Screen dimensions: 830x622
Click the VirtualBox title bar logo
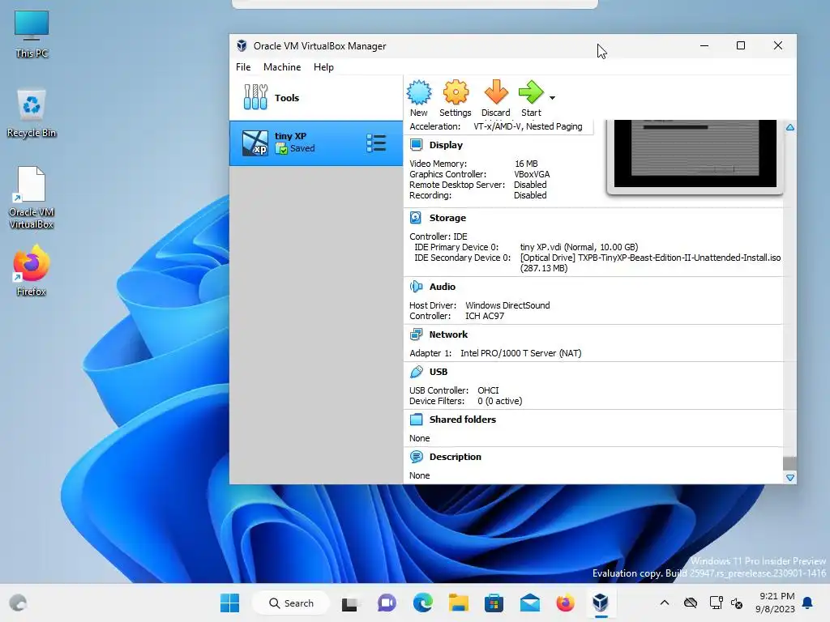click(242, 46)
